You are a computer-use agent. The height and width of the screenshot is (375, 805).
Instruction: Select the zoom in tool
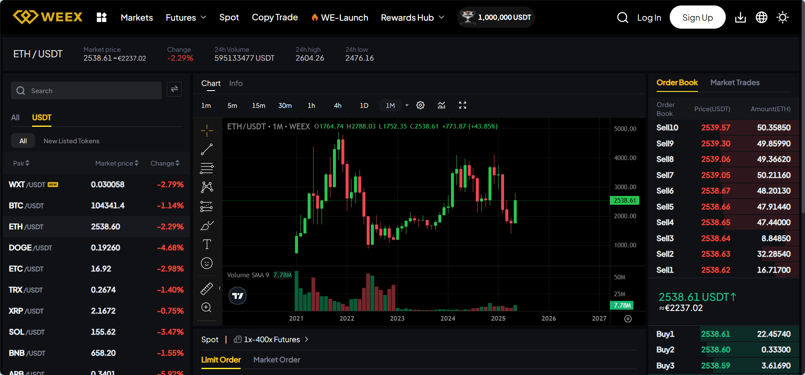coord(207,307)
